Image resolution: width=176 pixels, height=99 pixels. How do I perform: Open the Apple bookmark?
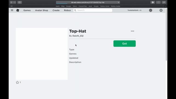click(x=57, y=6)
